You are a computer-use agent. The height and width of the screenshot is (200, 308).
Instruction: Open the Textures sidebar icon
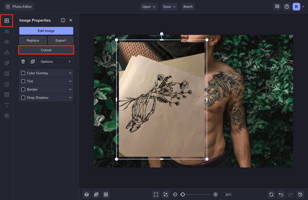[x=7, y=116]
